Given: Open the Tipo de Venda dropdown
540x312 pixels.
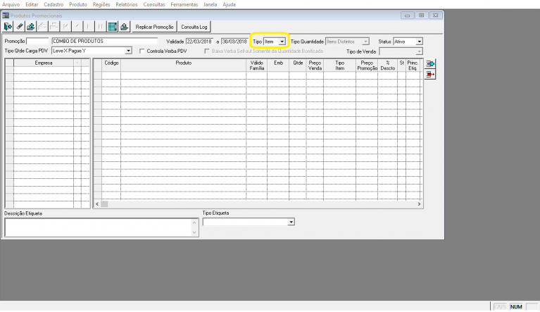Looking at the screenshot, I should click(x=419, y=51).
